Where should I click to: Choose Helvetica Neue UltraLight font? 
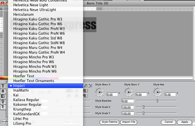pos(45,10)
